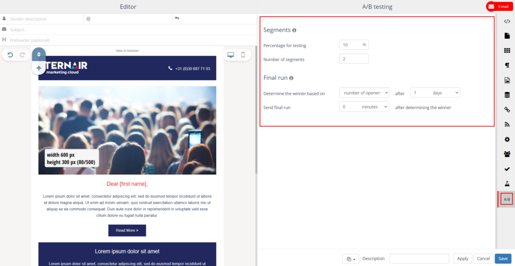Click the Segments info icon
The width and height of the screenshot is (515, 266).
point(294,30)
